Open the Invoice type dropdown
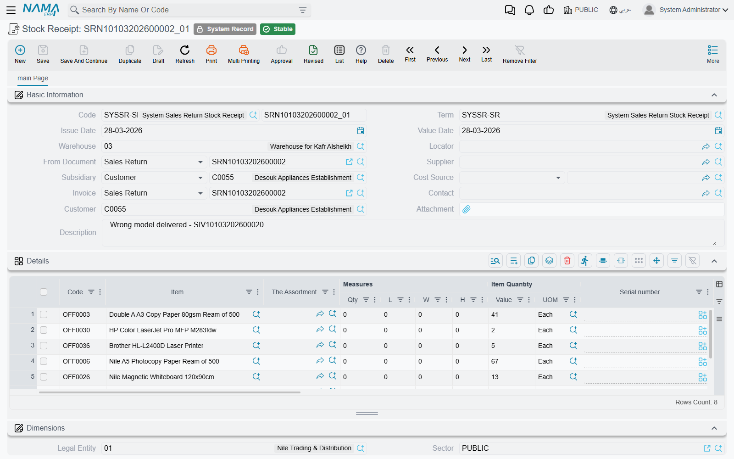The image size is (734, 459). [x=200, y=193]
